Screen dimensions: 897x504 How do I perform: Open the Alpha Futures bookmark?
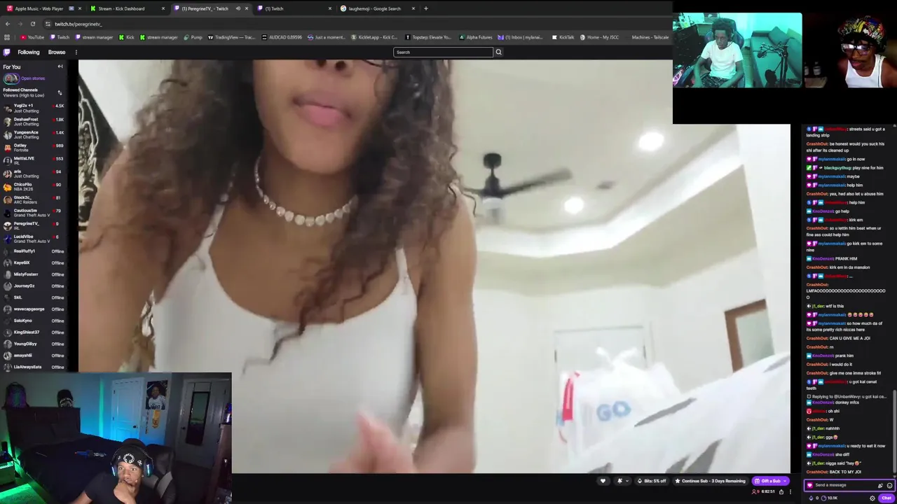(476, 37)
